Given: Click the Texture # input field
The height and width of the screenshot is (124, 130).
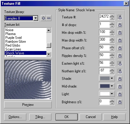Looking at the screenshot, I should click(104, 17).
